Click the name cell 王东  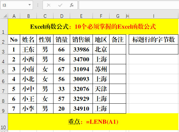[28, 49]
